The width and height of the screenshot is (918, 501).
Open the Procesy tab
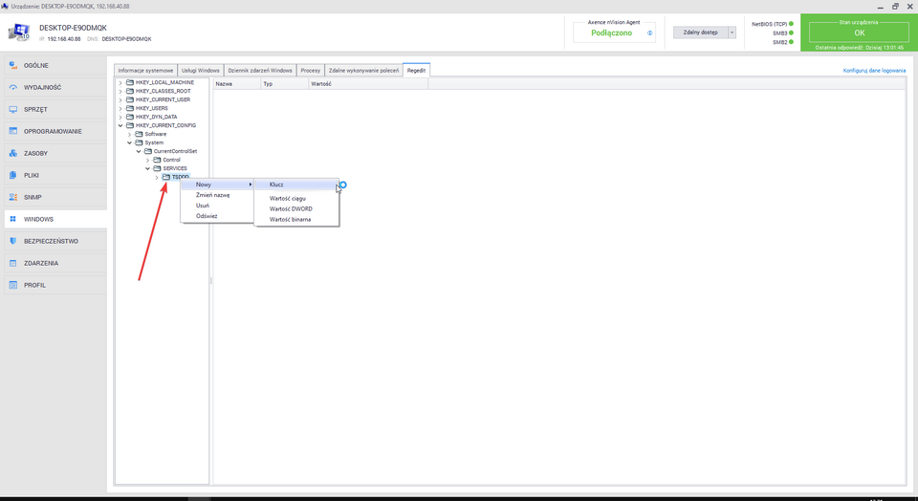(310, 71)
